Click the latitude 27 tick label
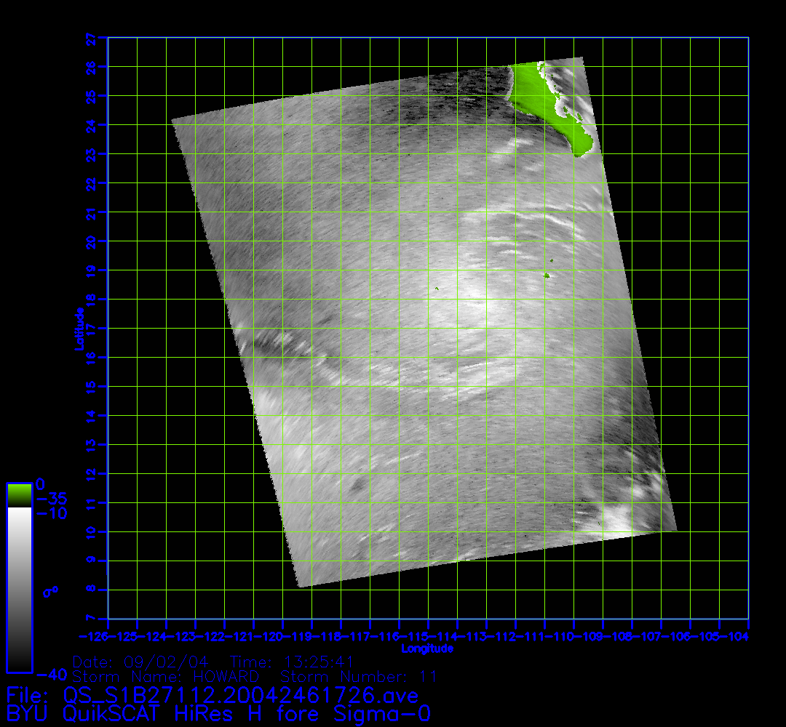Viewport: 786px width, 727px height. point(92,39)
